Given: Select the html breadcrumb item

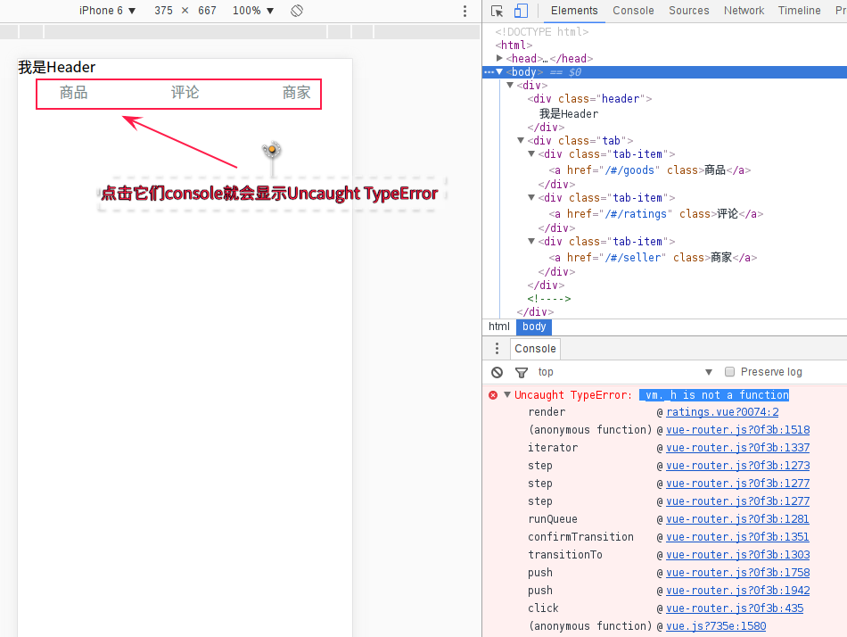Looking at the screenshot, I should (x=498, y=327).
